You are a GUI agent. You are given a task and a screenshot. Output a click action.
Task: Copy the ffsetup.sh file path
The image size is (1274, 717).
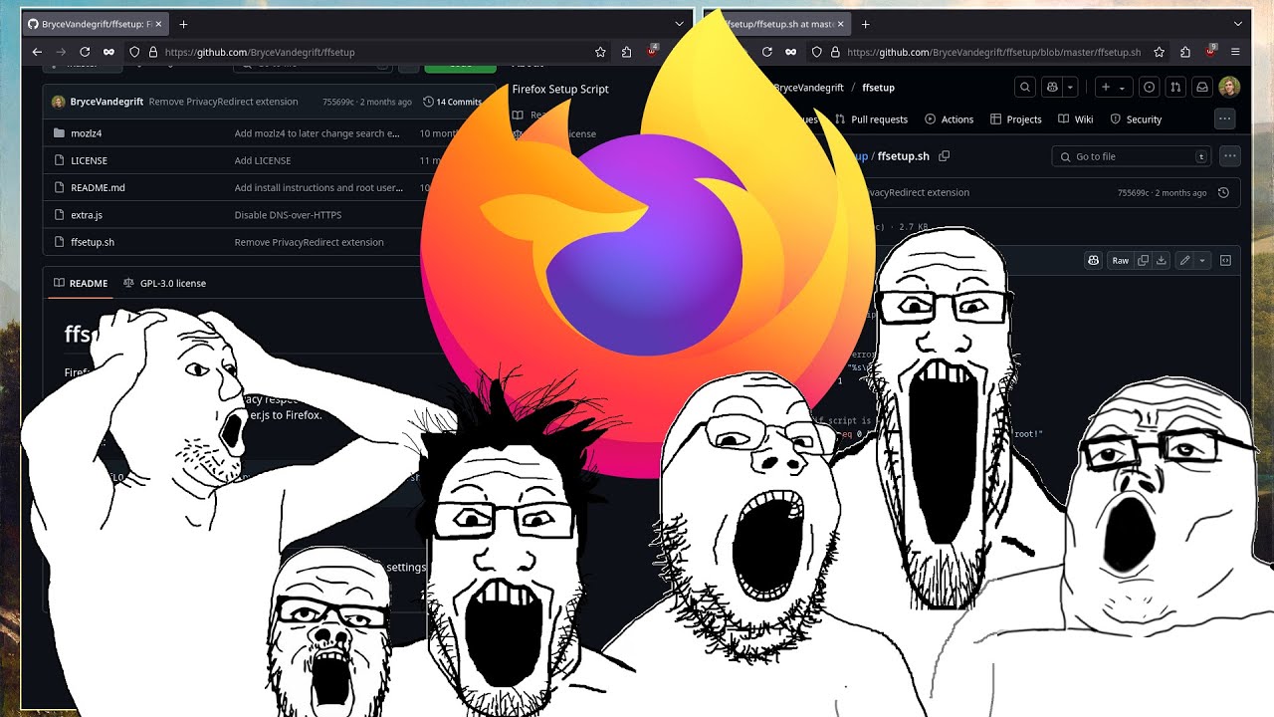click(x=945, y=156)
